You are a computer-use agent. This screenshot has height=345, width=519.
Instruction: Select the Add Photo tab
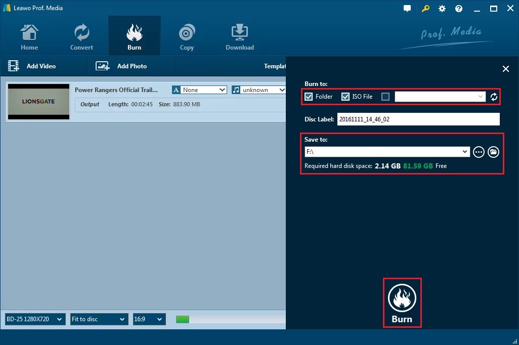click(x=132, y=66)
